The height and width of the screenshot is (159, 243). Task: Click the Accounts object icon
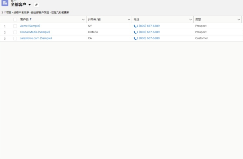[5, 3]
